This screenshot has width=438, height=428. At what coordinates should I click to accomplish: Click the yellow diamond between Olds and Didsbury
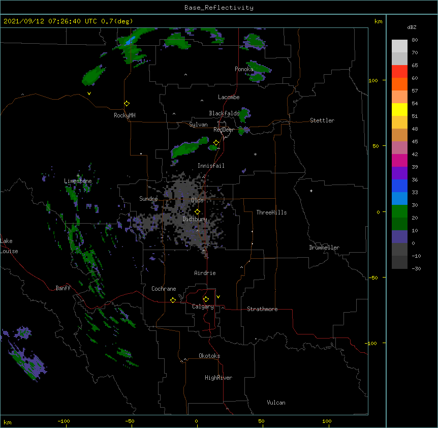click(x=197, y=212)
